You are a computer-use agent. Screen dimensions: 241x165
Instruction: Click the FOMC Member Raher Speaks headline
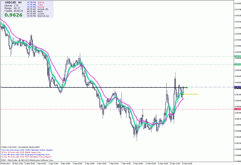click(x=27, y=150)
